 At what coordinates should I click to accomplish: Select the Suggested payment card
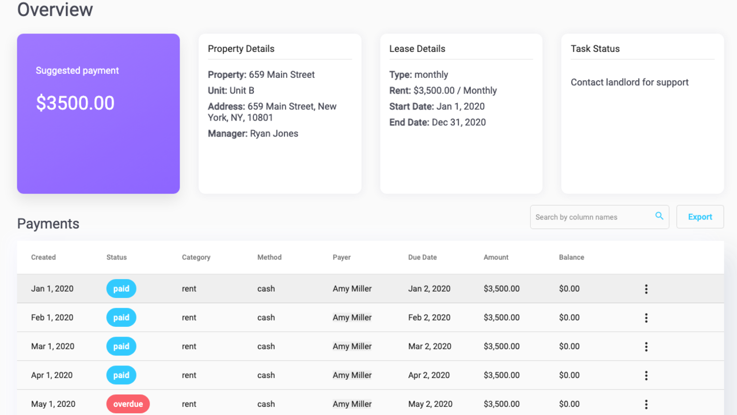(98, 113)
